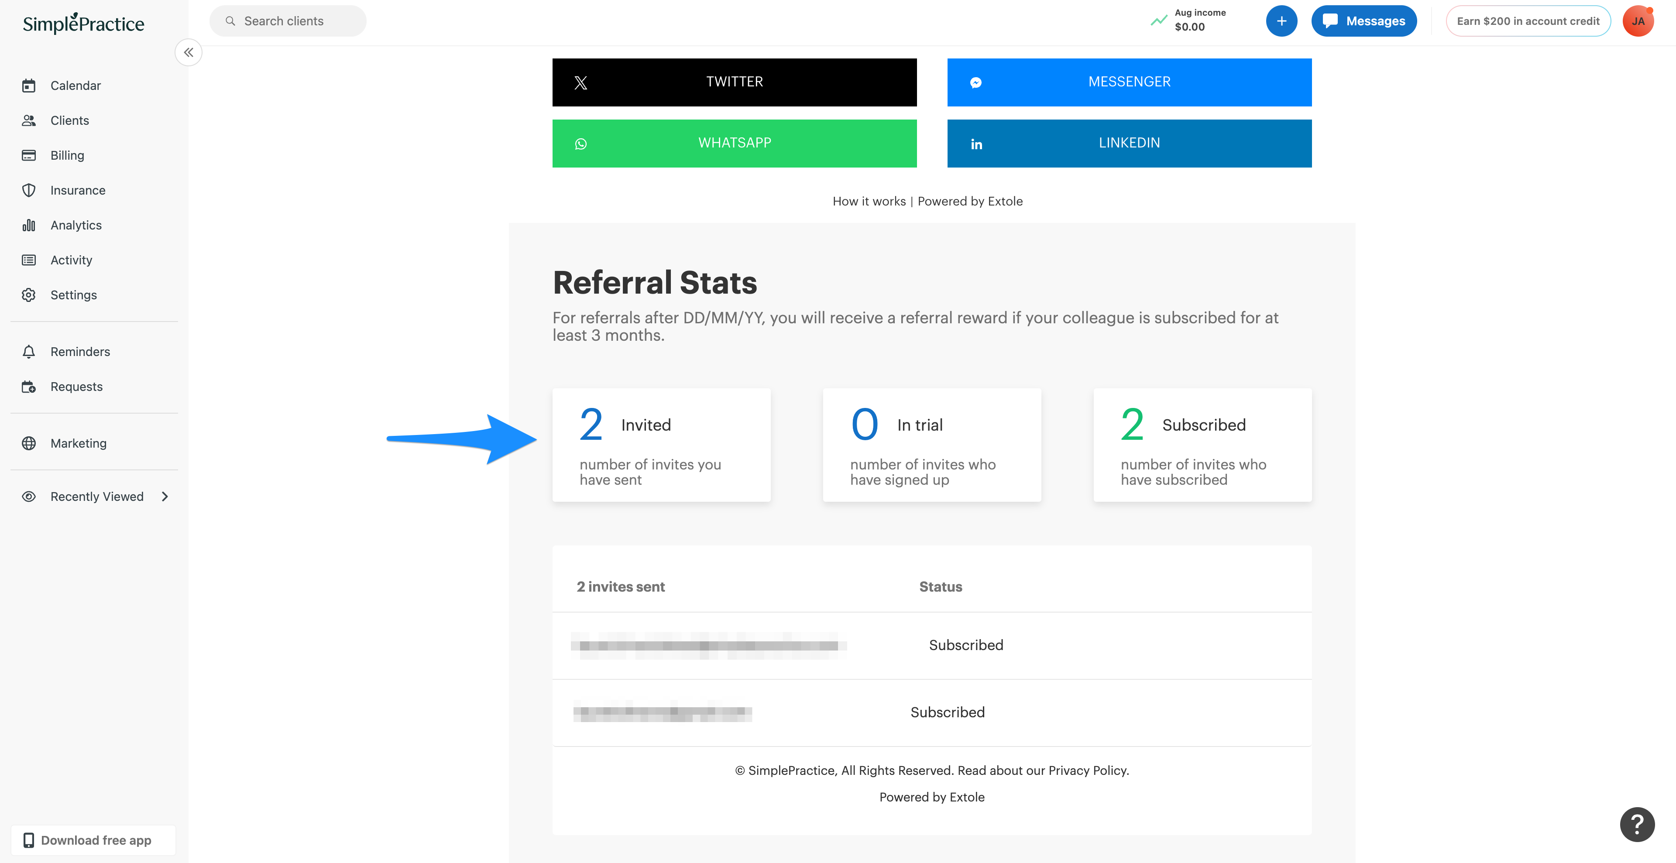Go to the Billing section
The width and height of the screenshot is (1676, 863).
pos(67,155)
